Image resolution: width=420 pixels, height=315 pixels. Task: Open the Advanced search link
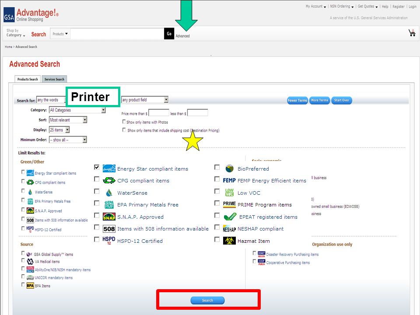click(x=183, y=36)
